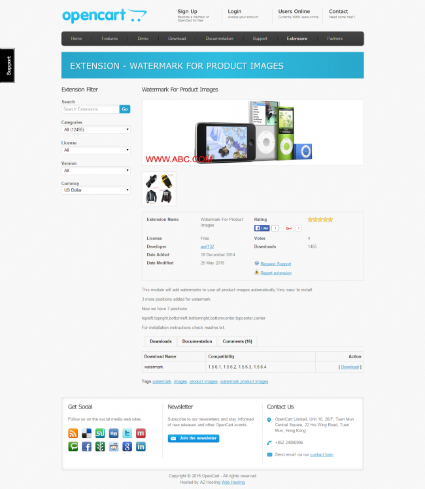
Task: Click the Search Extensions input field
Action: point(90,109)
